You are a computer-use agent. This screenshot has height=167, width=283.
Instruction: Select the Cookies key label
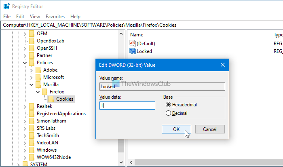coord(65,99)
